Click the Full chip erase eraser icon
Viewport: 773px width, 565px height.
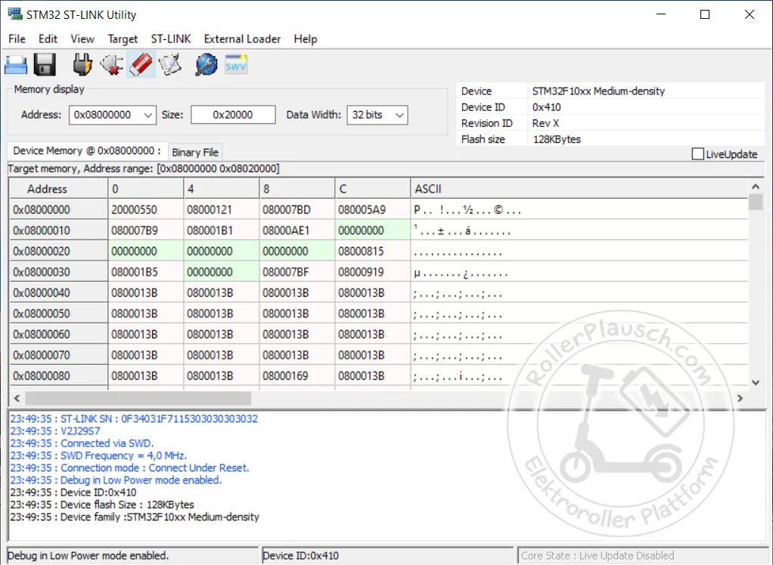pos(141,65)
